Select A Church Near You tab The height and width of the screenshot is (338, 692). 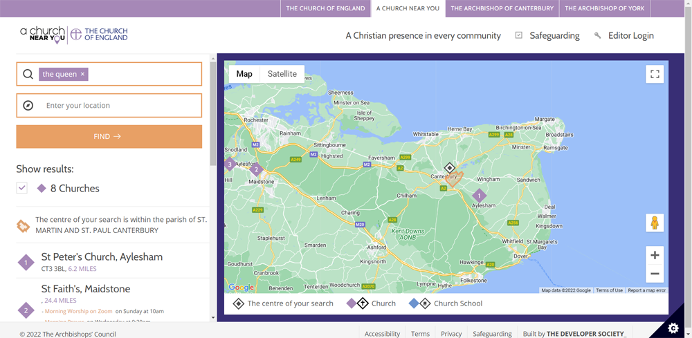click(408, 8)
